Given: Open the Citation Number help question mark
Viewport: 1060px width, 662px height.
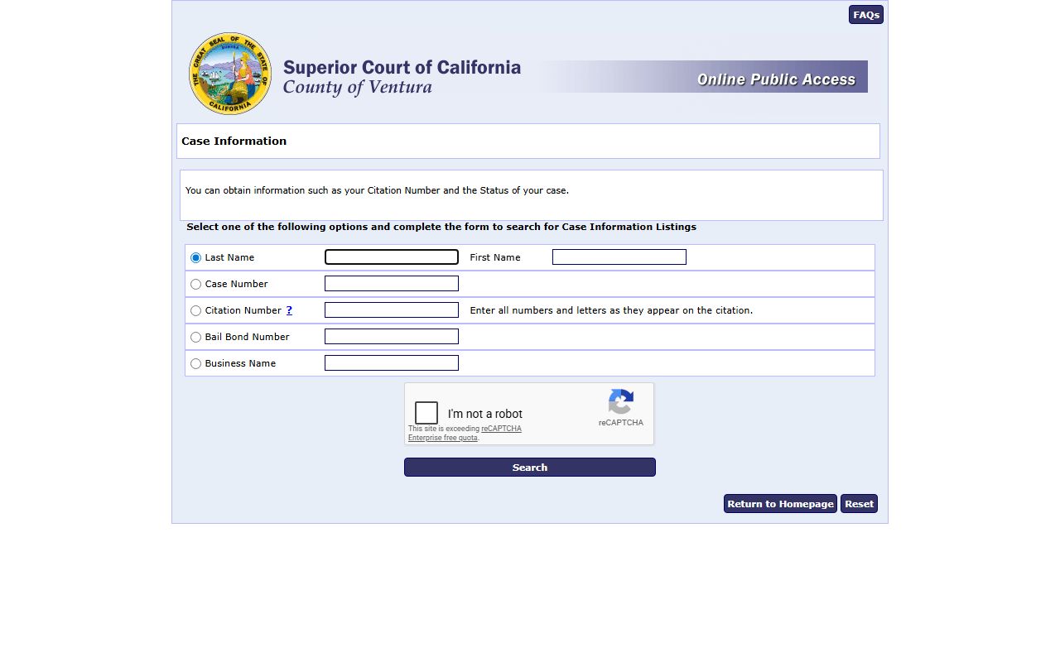Looking at the screenshot, I should (289, 310).
